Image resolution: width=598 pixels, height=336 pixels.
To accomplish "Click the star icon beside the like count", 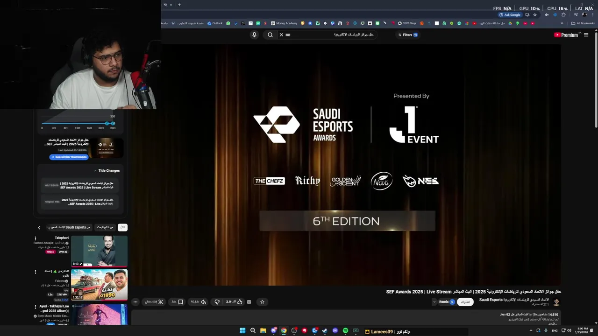I will (262, 302).
